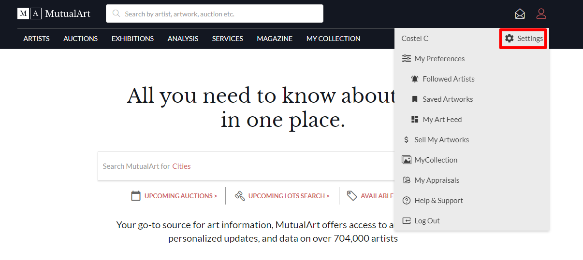The width and height of the screenshot is (583, 260).
Task: Click the Saved Artworks bookmark icon
Action: [x=414, y=99]
